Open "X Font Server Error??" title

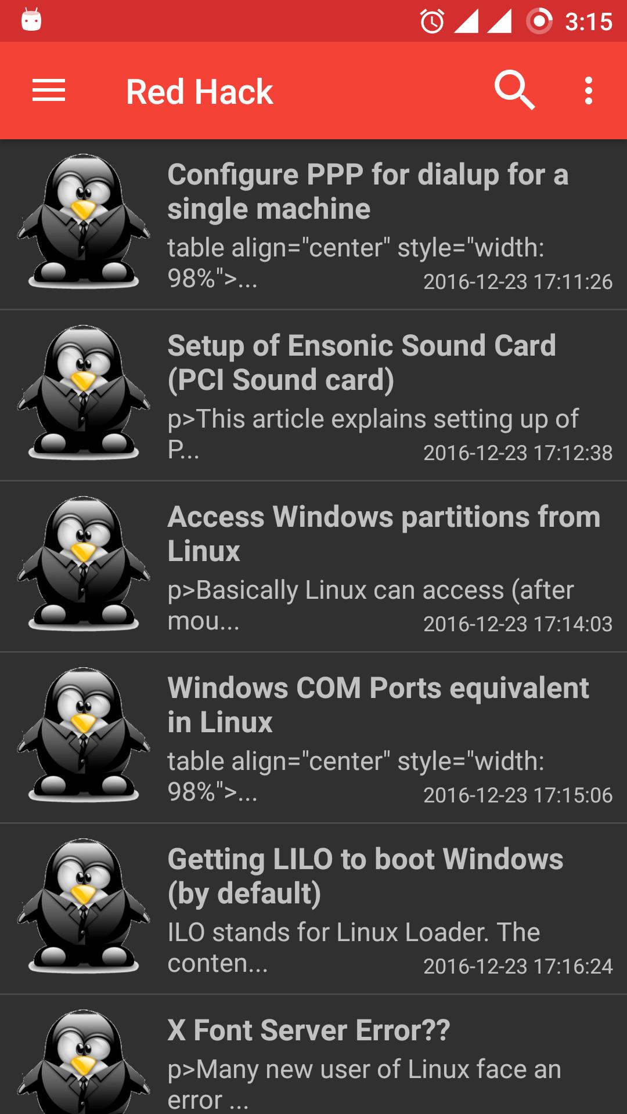pyautogui.click(x=308, y=1030)
